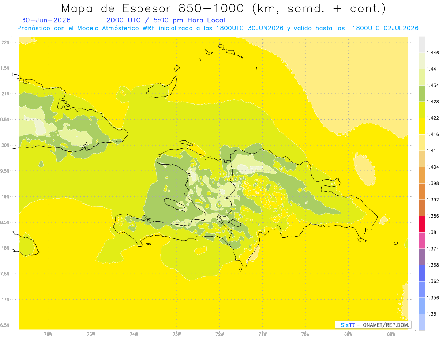Select the pale swatch between 1.434 and 1.44
The height and width of the screenshot is (339, 439).
tap(422, 77)
